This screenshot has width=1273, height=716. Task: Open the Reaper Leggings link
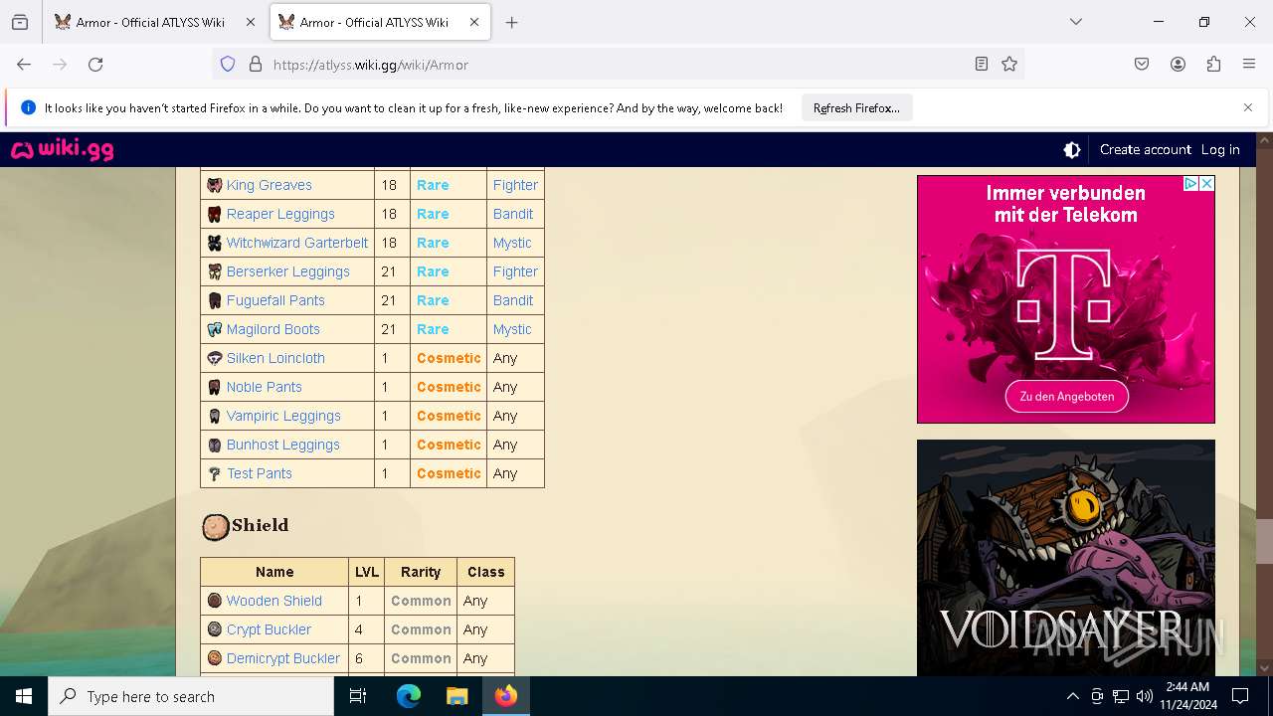(280, 214)
